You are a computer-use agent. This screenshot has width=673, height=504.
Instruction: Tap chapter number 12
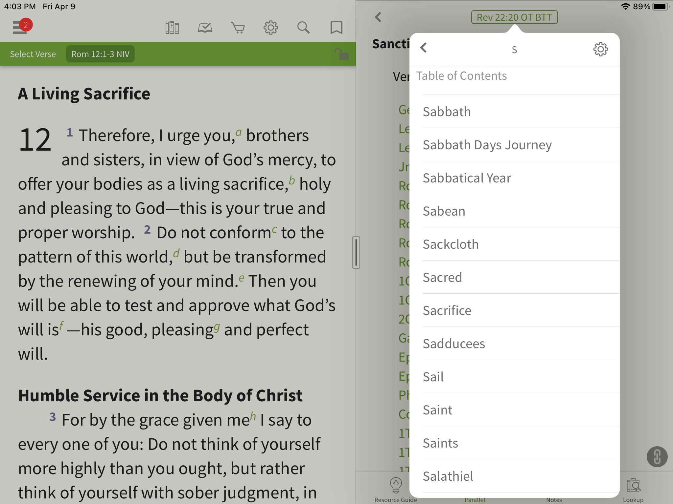click(x=35, y=140)
